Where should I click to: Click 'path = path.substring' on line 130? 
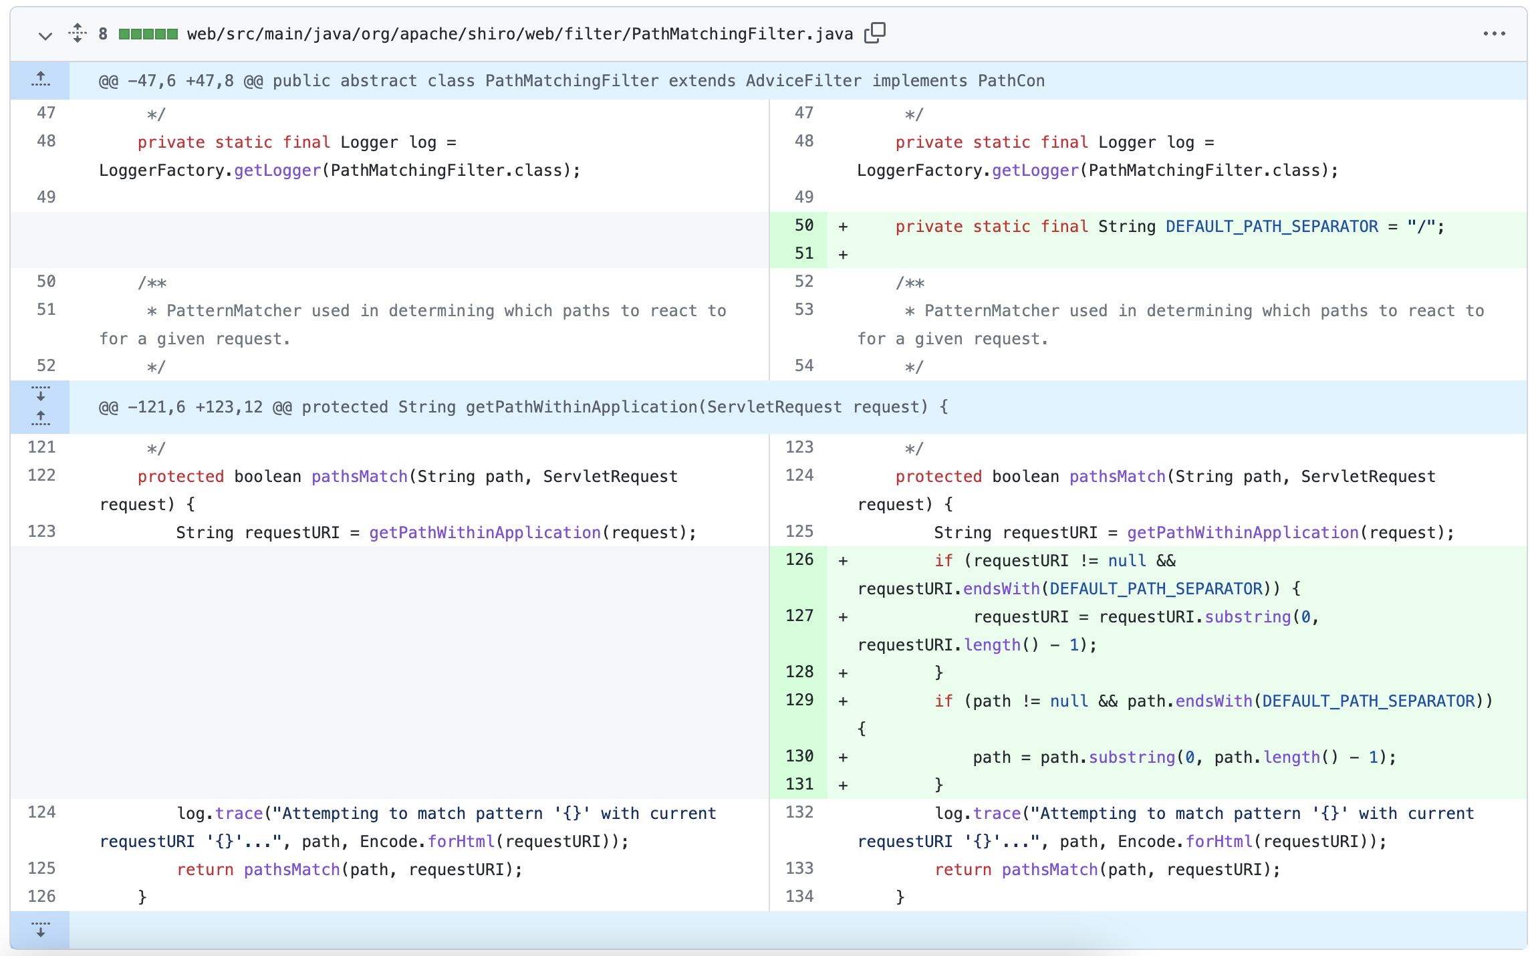point(1073,757)
